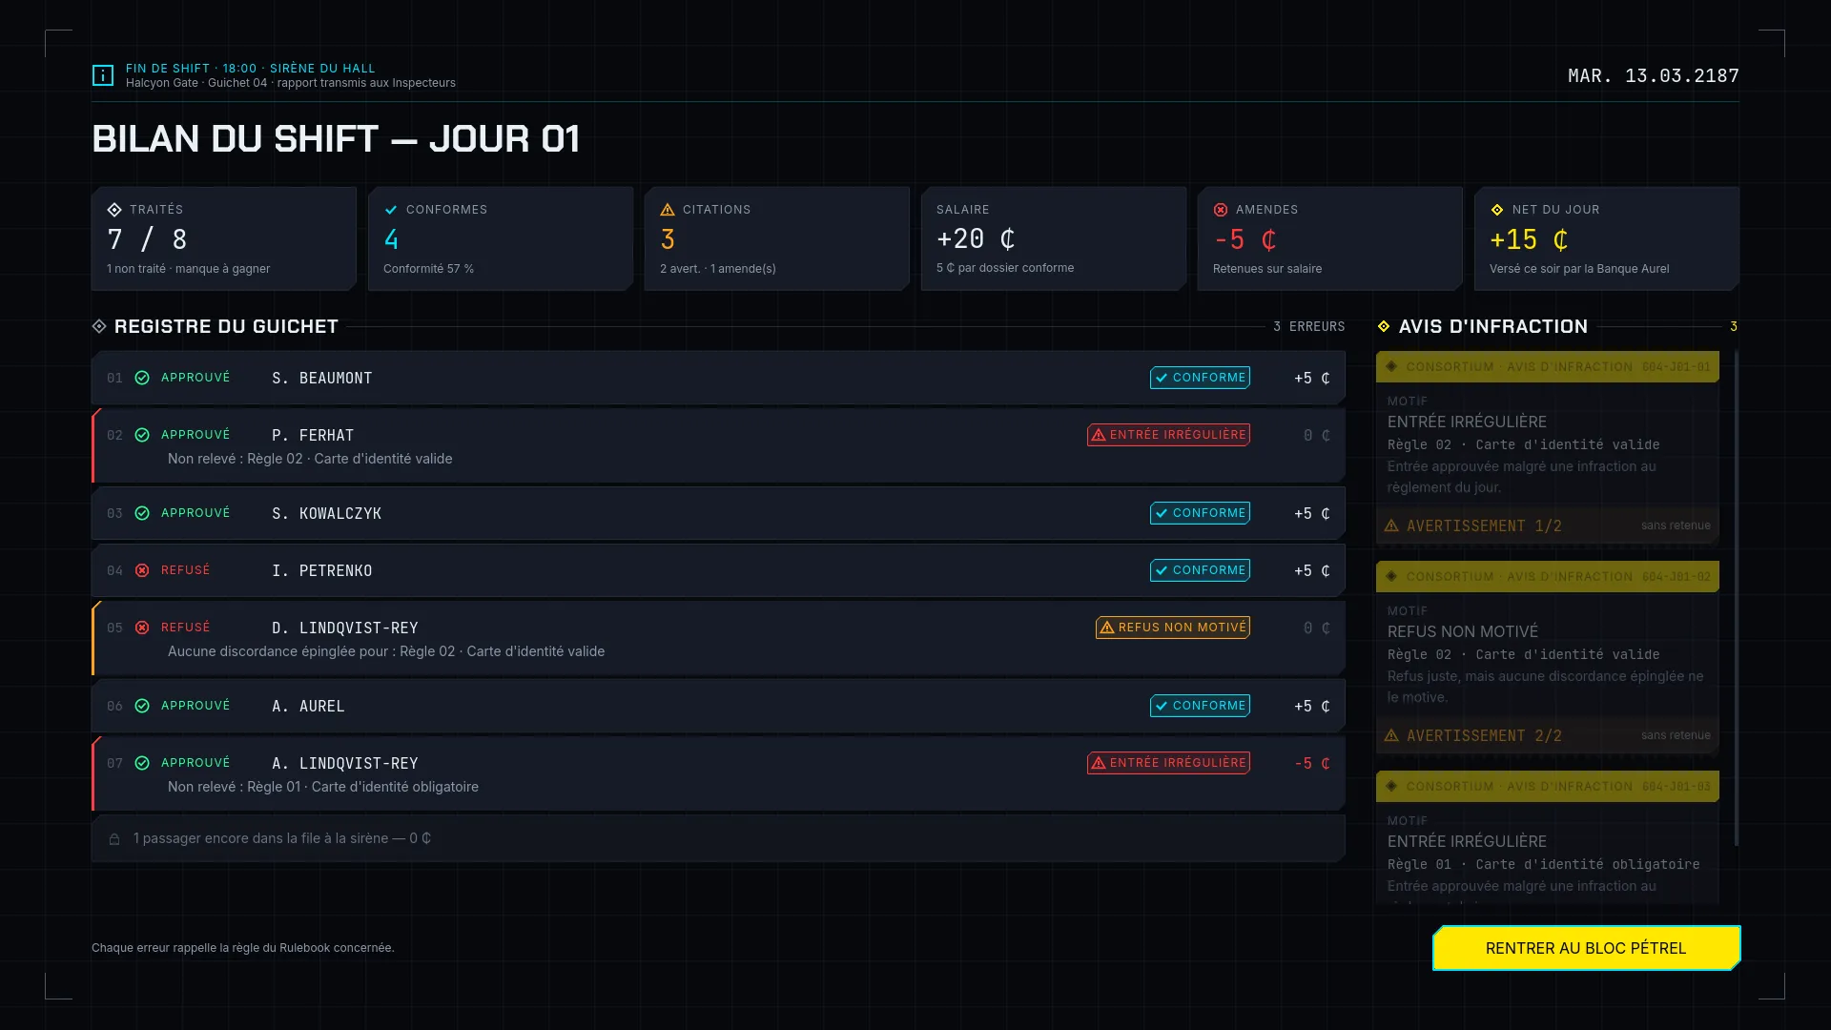Open the infraction notice header 604-J01-03
Image resolution: width=1831 pixels, height=1030 pixels.
click(x=1547, y=786)
